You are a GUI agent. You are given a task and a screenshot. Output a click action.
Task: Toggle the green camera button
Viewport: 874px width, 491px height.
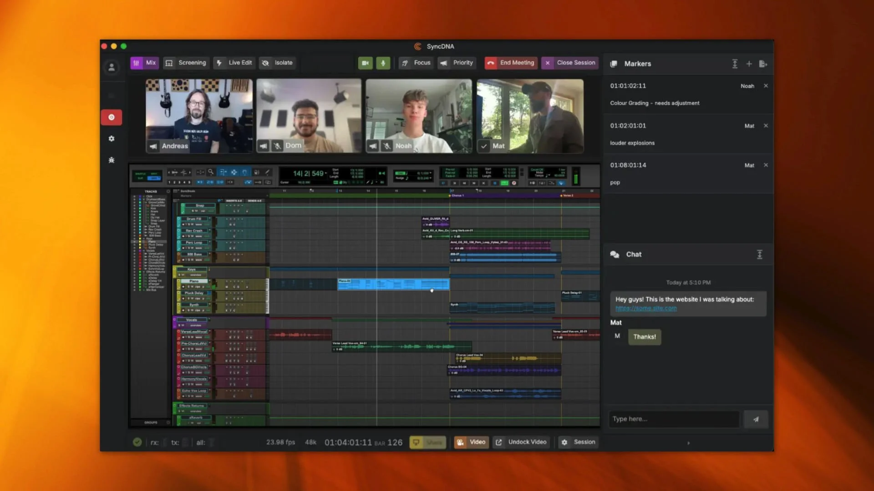coord(365,63)
